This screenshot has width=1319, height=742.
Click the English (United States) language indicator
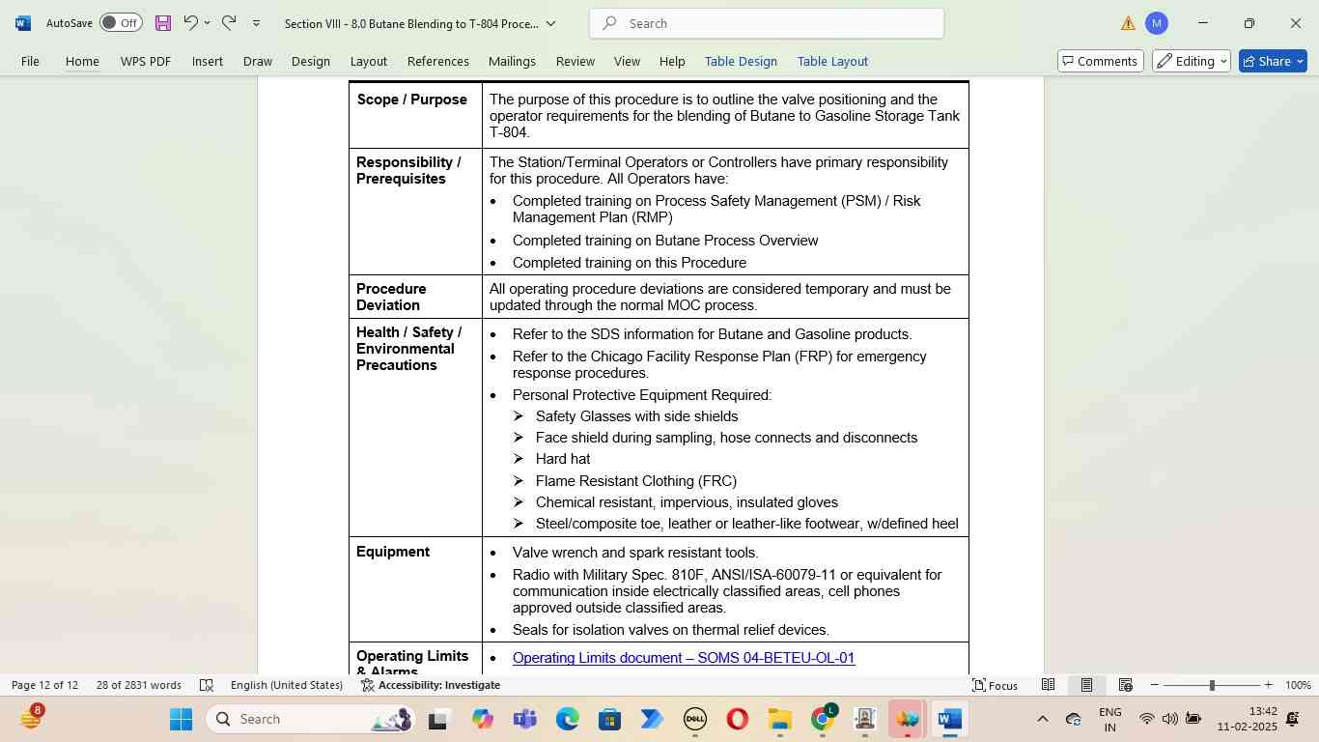coord(287,685)
